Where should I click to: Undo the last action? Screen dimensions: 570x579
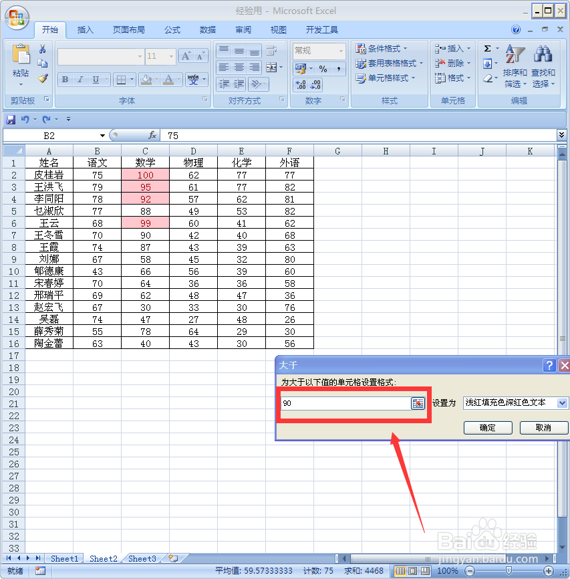25,119
